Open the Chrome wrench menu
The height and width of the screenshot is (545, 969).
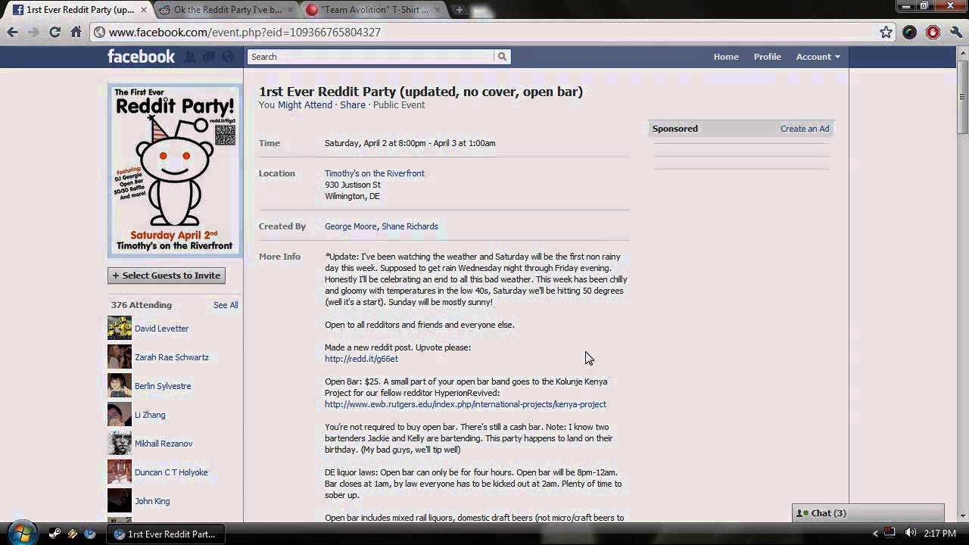pos(956,32)
